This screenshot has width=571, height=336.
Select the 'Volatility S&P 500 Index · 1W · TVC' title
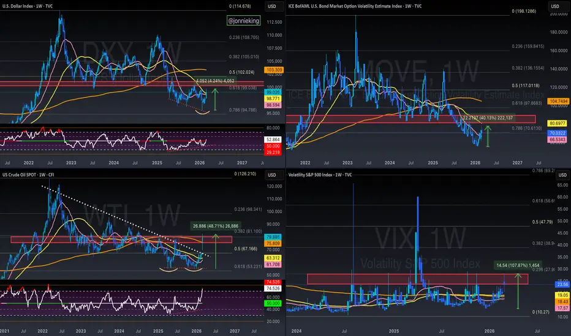[x=320, y=175]
